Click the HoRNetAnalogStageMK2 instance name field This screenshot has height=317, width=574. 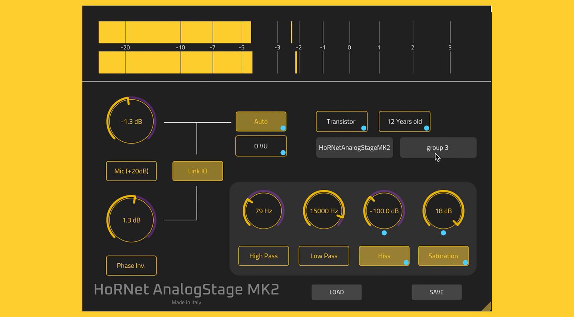354,148
